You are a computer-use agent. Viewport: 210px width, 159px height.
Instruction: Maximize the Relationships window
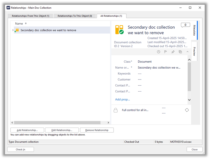coord(190,8)
